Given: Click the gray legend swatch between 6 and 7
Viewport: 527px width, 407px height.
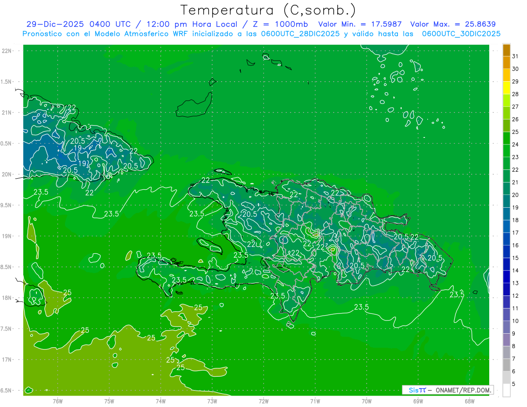Looking at the screenshot, I should (506, 365).
